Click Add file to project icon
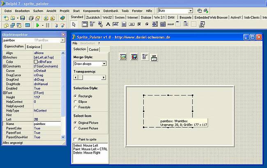This screenshot has height=168, width=267. [x=46, y=18]
